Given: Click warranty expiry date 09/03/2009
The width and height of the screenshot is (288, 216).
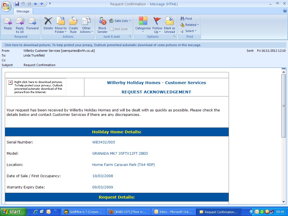Looking at the screenshot, I should [x=103, y=187].
